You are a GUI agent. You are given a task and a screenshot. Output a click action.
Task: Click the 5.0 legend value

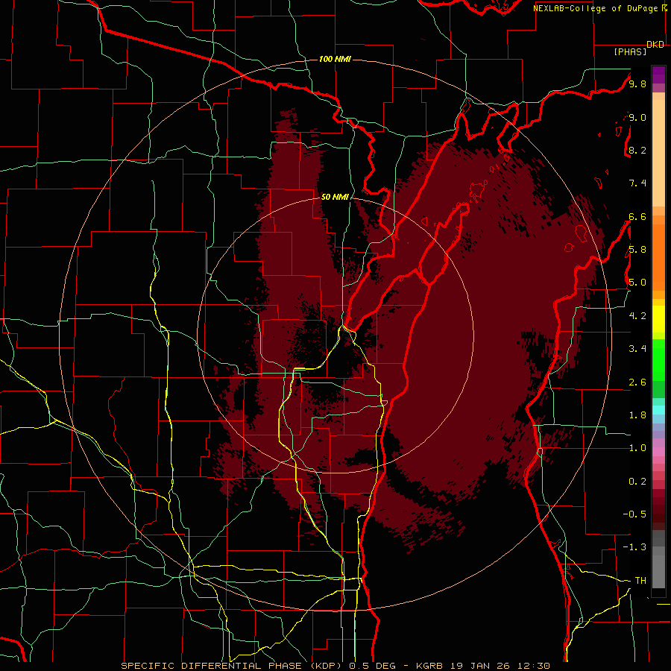pyautogui.click(x=637, y=283)
